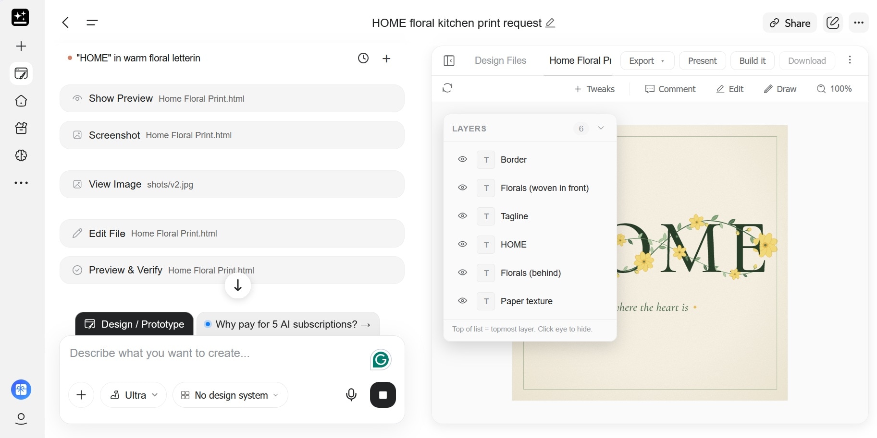This screenshot has height=438, width=877.
Task: Start voice input with the microphone icon
Action: (x=351, y=395)
